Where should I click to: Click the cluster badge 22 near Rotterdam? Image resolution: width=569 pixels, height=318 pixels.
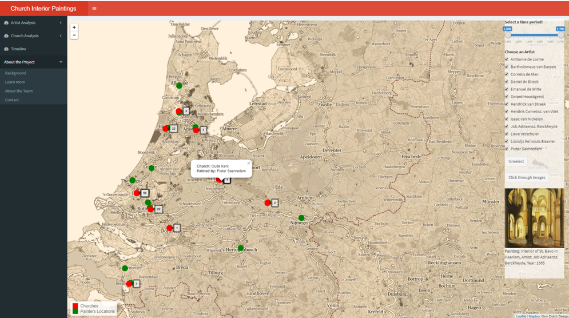(x=158, y=209)
